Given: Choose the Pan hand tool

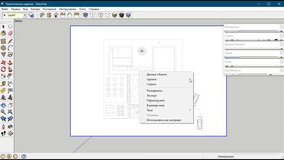Looking at the screenshot, I should coord(10,105).
